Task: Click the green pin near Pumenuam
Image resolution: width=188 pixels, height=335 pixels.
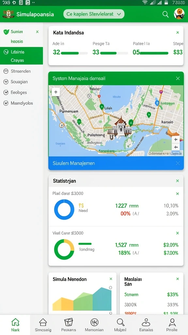Action: click(79, 122)
